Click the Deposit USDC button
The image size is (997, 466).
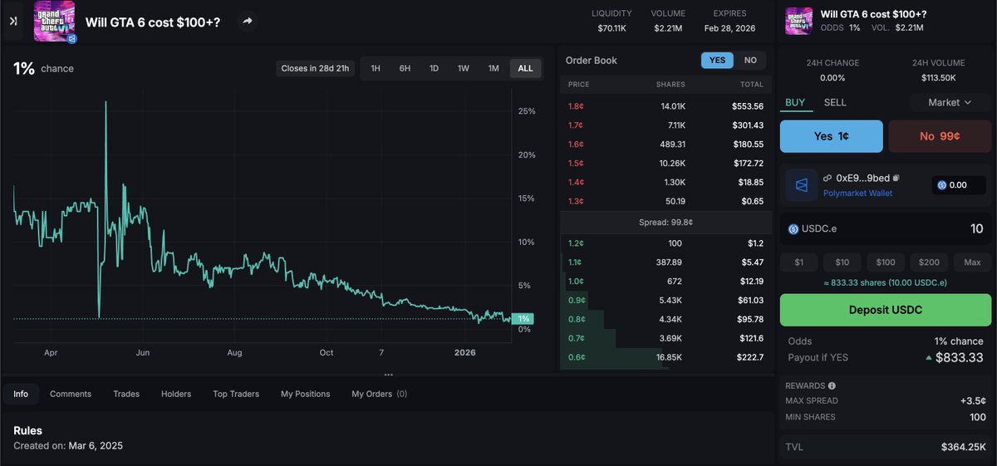886,310
